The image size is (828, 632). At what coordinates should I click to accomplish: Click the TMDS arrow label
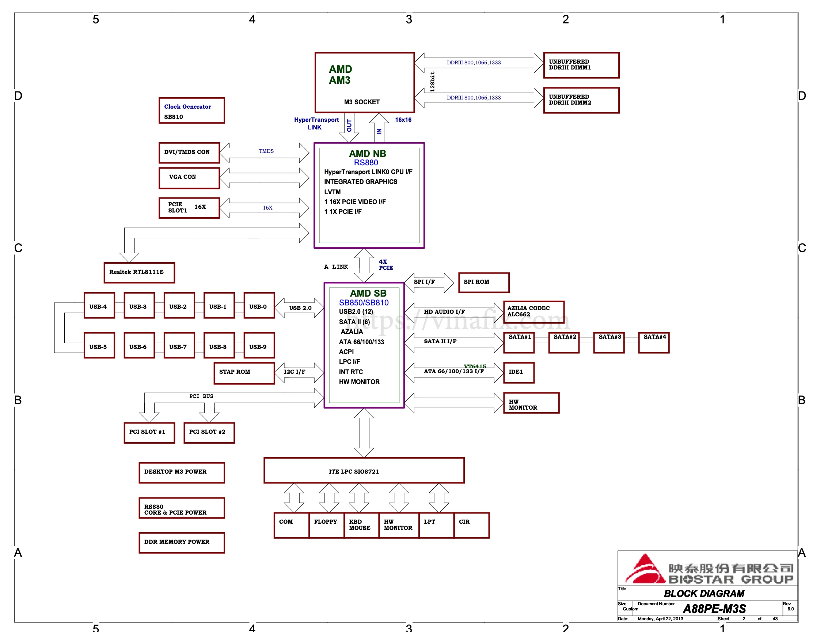(266, 151)
